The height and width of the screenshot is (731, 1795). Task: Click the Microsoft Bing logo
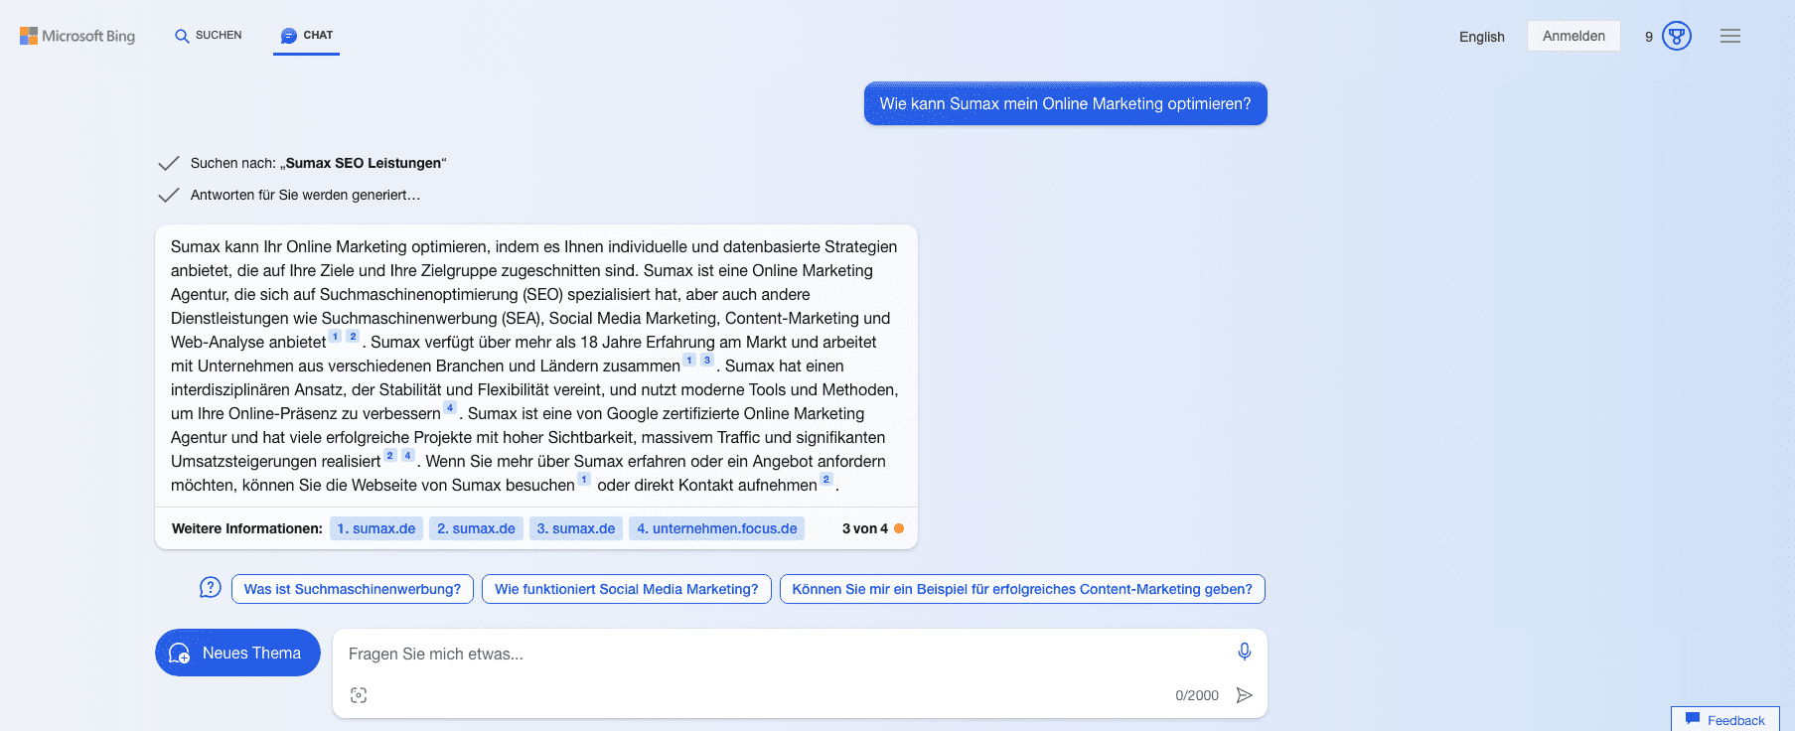tap(77, 36)
